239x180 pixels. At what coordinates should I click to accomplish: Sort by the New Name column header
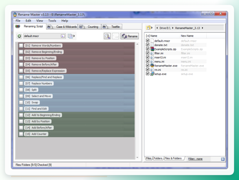pos(187,36)
